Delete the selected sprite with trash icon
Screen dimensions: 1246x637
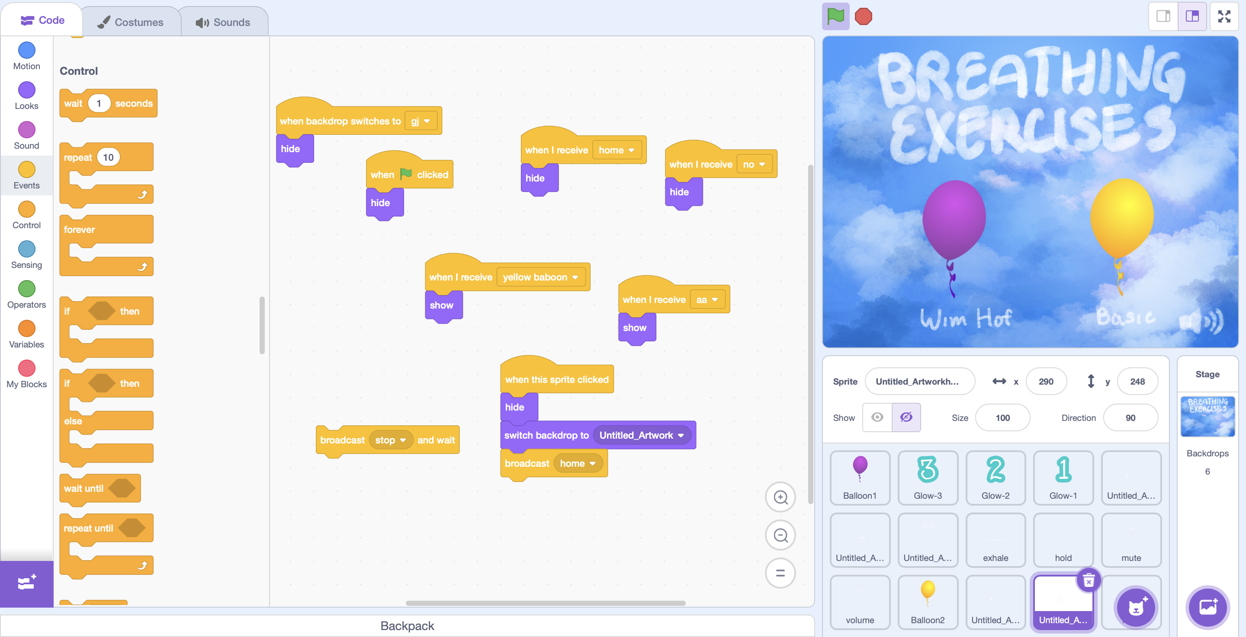tap(1089, 580)
